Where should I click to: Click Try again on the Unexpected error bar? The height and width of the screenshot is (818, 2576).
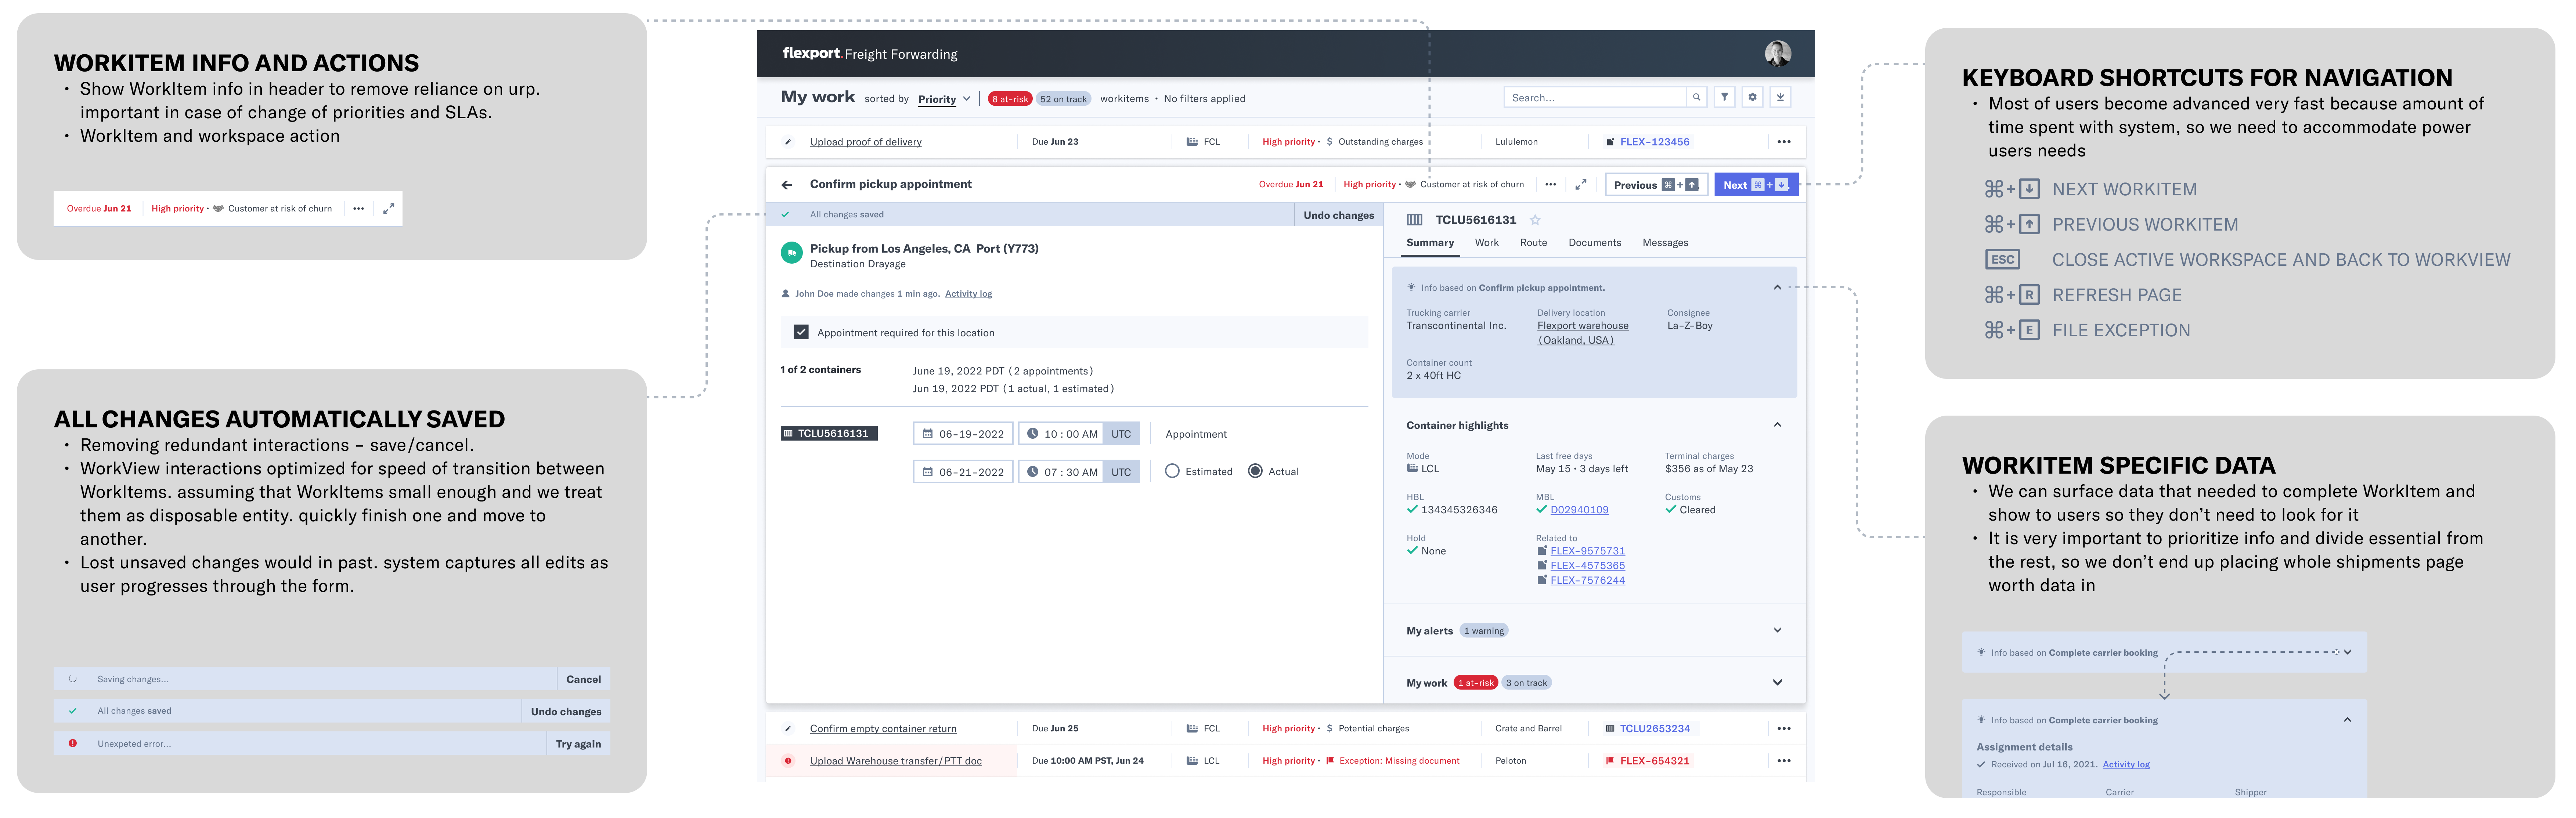click(578, 744)
